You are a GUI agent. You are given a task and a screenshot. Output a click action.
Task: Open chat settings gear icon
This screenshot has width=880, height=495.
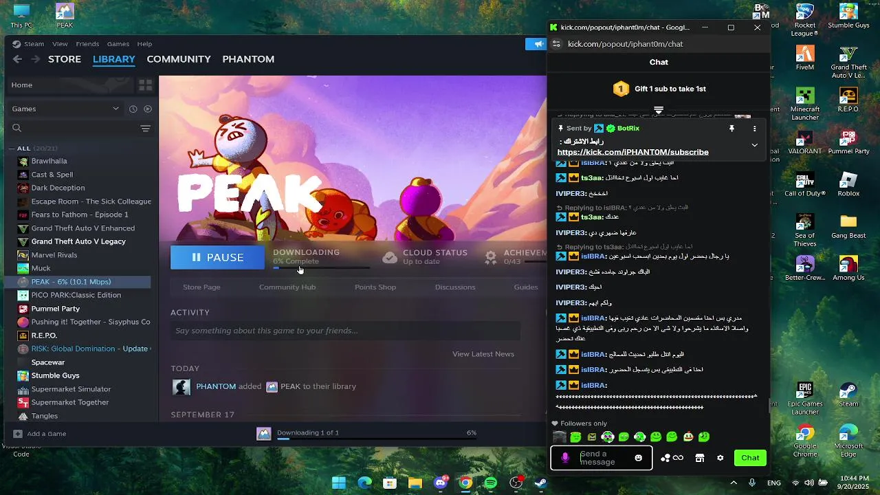720,458
